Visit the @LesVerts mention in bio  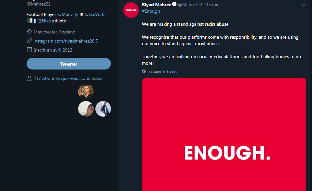tap(95, 14)
